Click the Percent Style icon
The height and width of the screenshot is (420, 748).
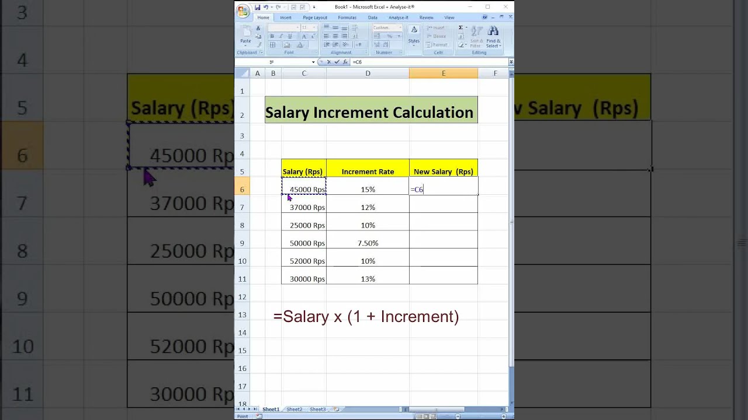[390, 36]
